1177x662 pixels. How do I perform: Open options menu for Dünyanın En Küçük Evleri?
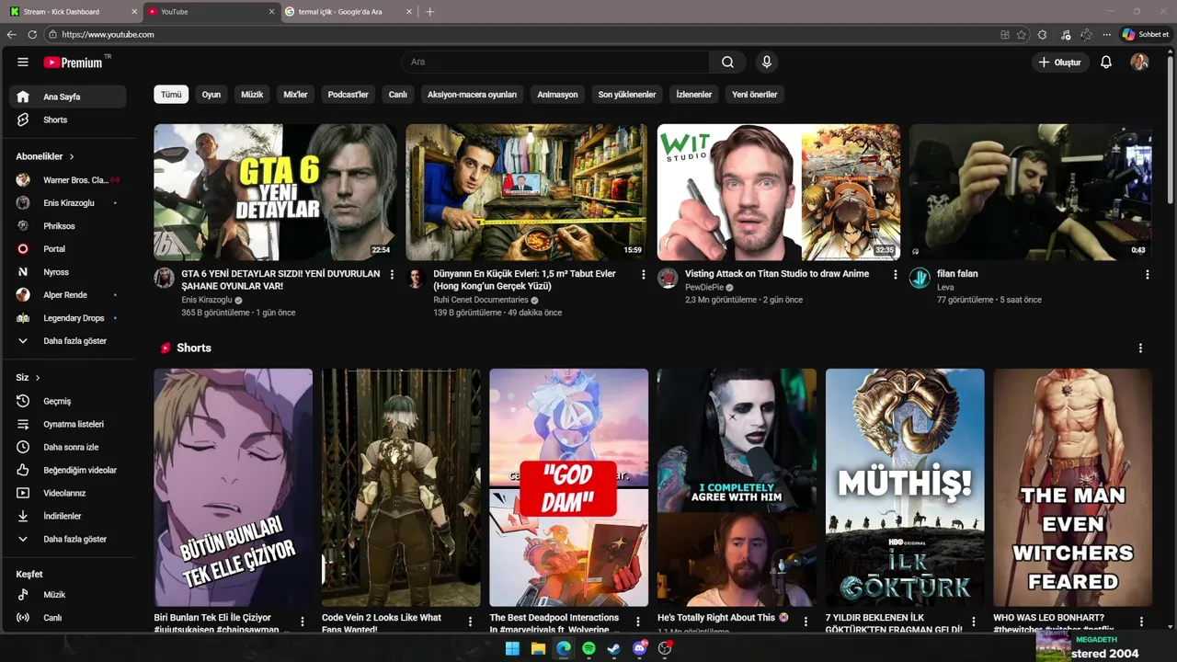pyautogui.click(x=644, y=275)
